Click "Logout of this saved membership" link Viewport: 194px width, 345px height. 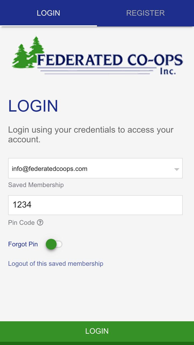[56, 263]
